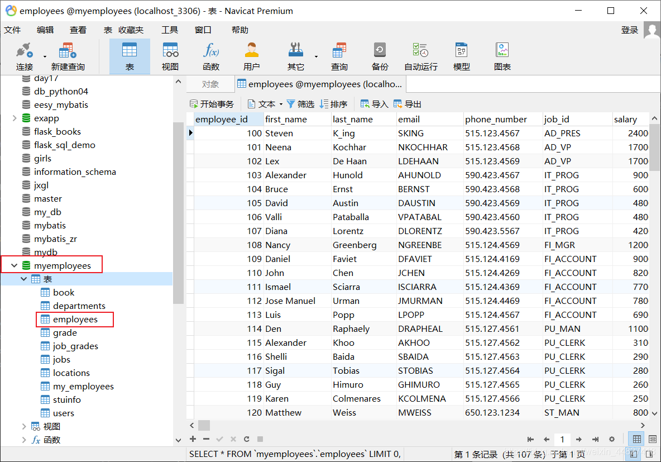Select the locations table in tree
Screen dimensions: 661x462
[x=71, y=373]
